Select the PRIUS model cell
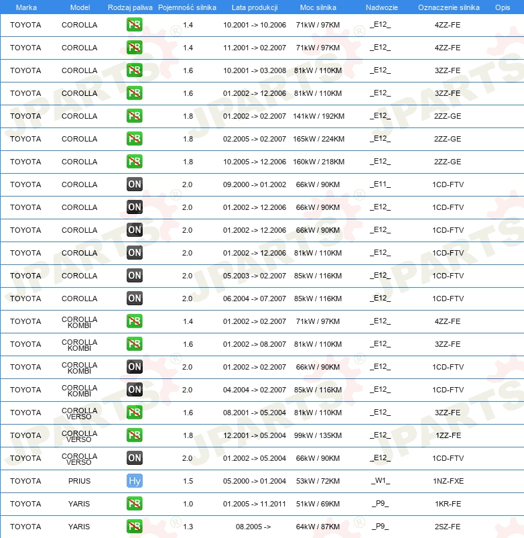The width and height of the screenshot is (524, 538). point(79,481)
